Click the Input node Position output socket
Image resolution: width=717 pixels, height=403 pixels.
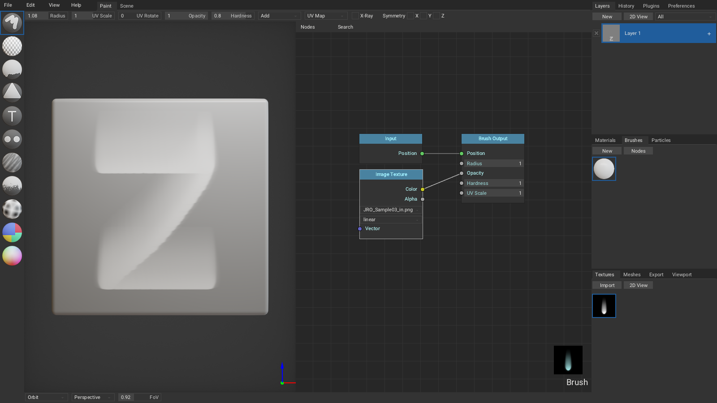422,154
